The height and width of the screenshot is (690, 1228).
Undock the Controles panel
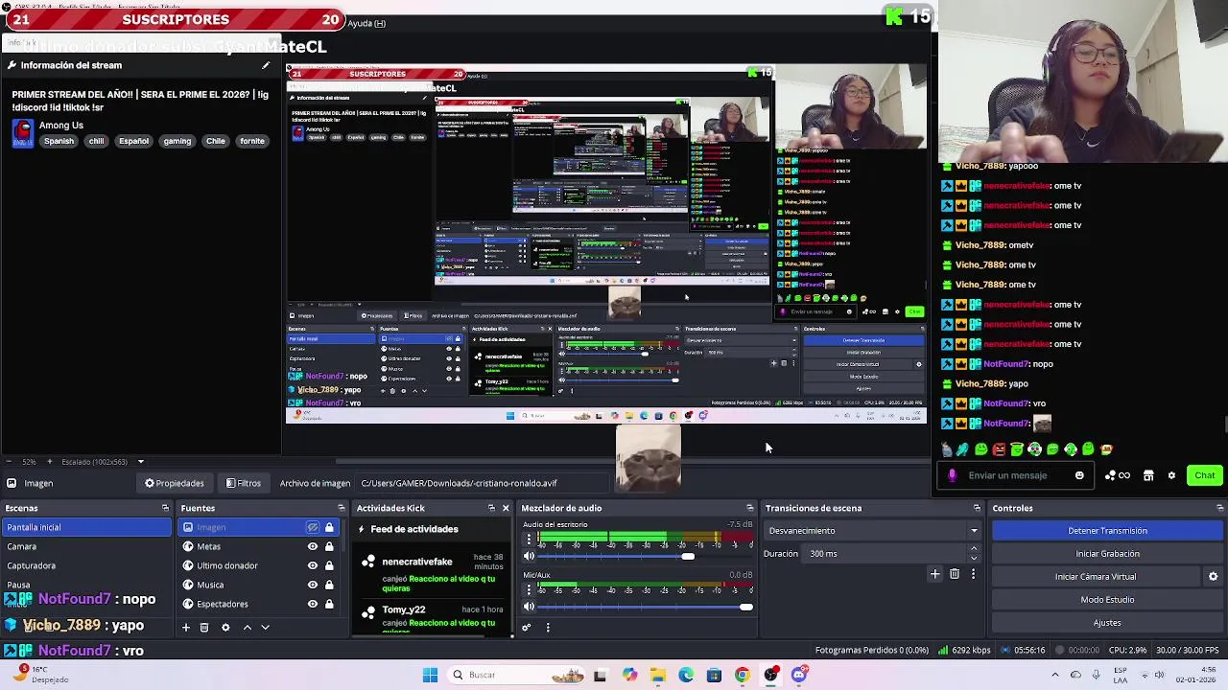pos(1219,508)
